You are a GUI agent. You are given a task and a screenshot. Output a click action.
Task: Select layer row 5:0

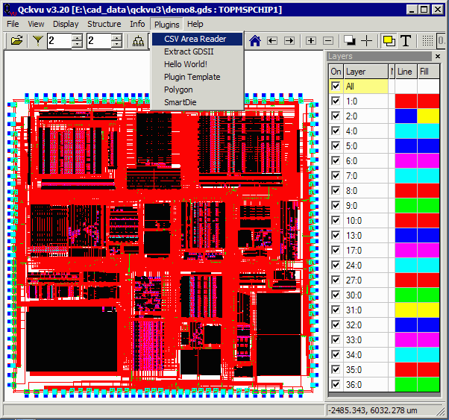[365, 145]
